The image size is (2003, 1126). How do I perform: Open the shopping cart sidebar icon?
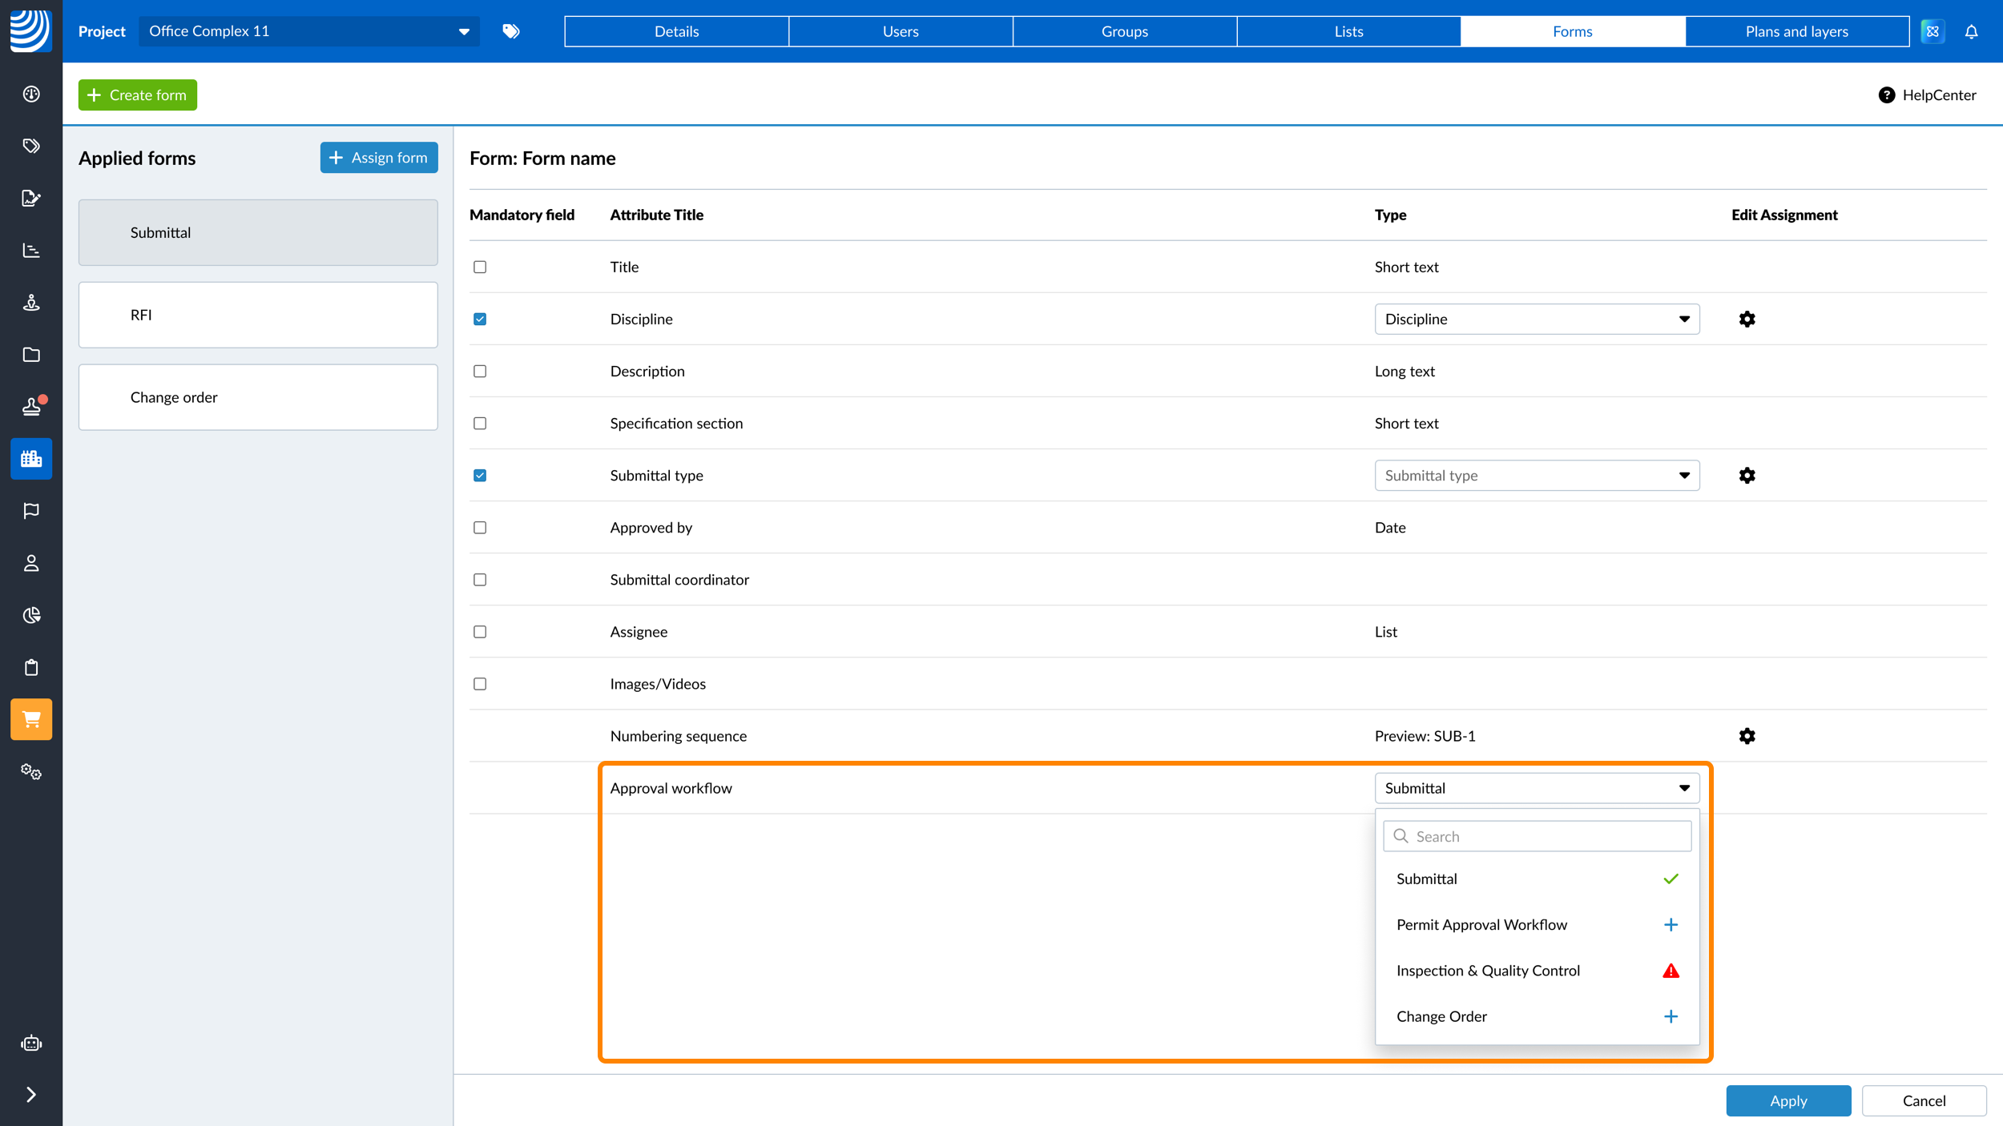click(31, 719)
